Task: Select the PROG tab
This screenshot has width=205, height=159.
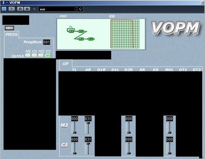Action: tap(12, 35)
